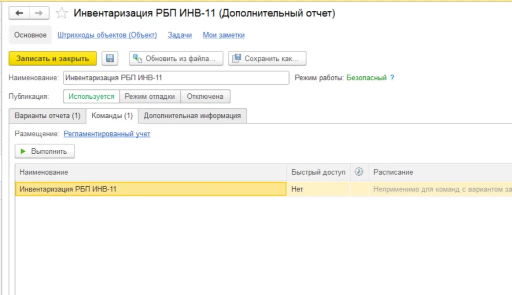Viewport: 512px width, 295px height.
Task: Switch to Варианты отчета (1) tab
Action: 47,116
